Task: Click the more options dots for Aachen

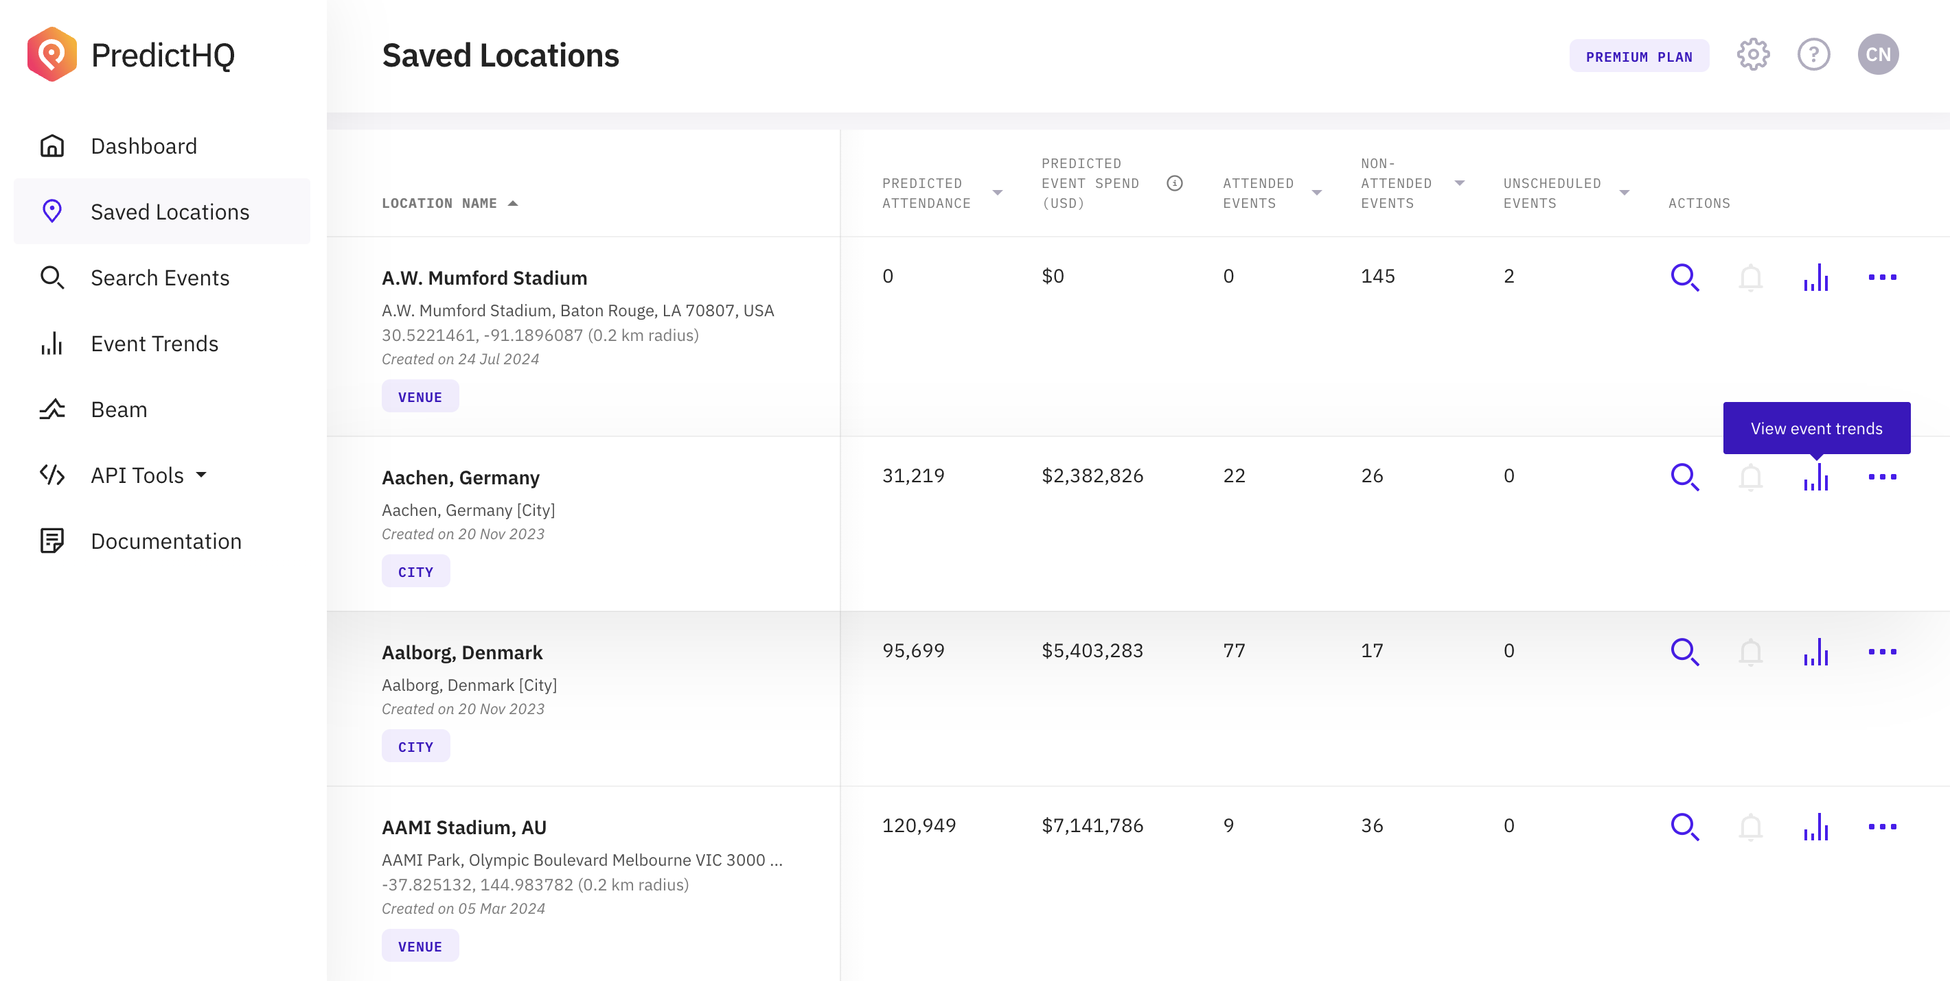Action: coord(1882,477)
